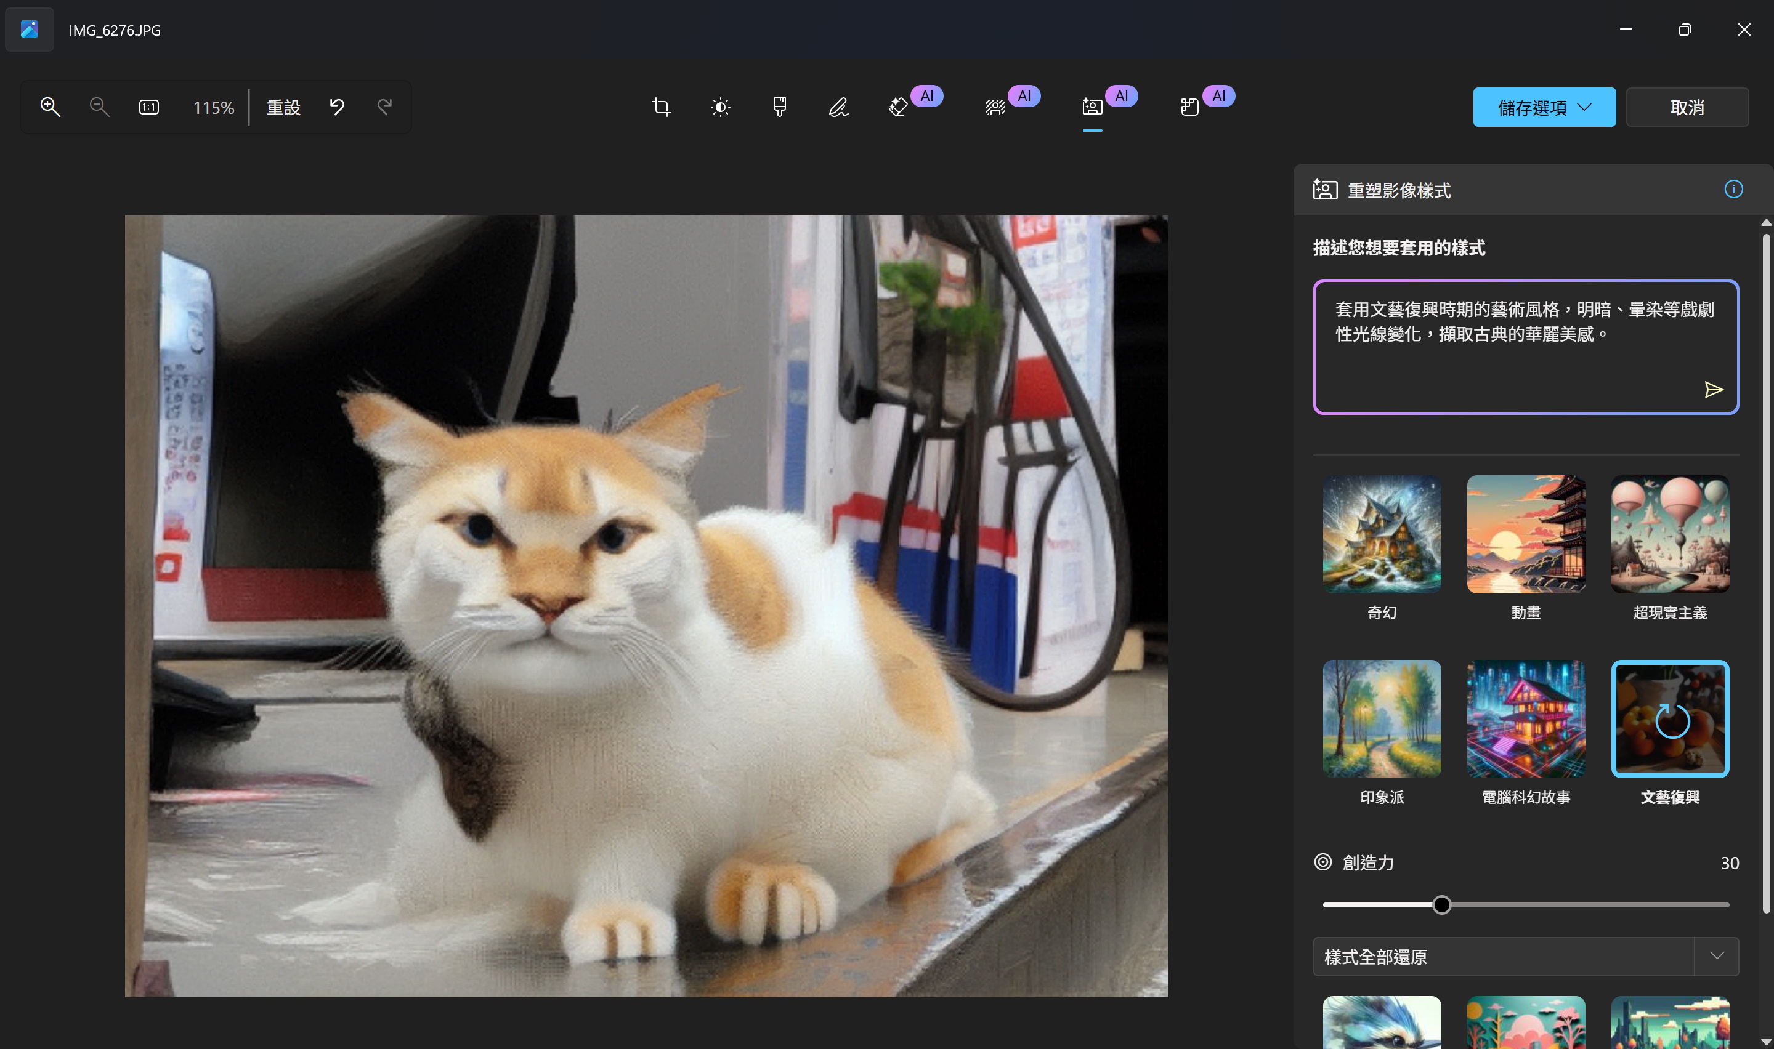Select the 印象派 style thumbnail

[x=1382, y=719]
